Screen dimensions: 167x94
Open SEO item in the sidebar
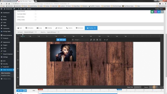[4, 61]
